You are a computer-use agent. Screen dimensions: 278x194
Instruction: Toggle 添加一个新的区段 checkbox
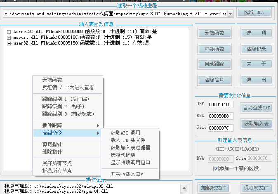pos(216,168)
